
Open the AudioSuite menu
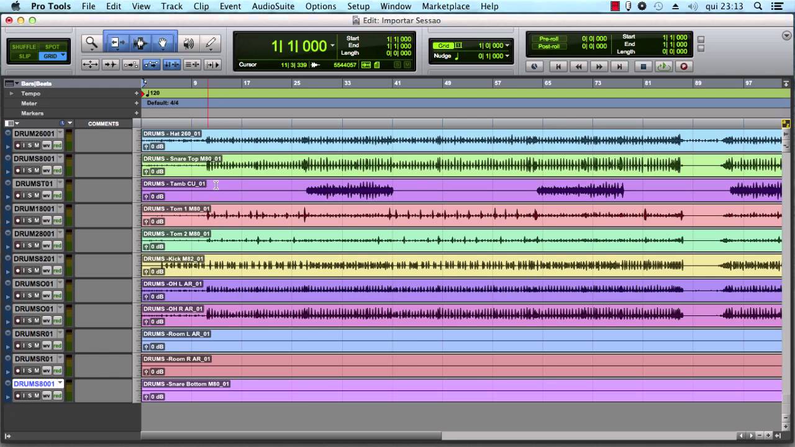click(273, 6)
